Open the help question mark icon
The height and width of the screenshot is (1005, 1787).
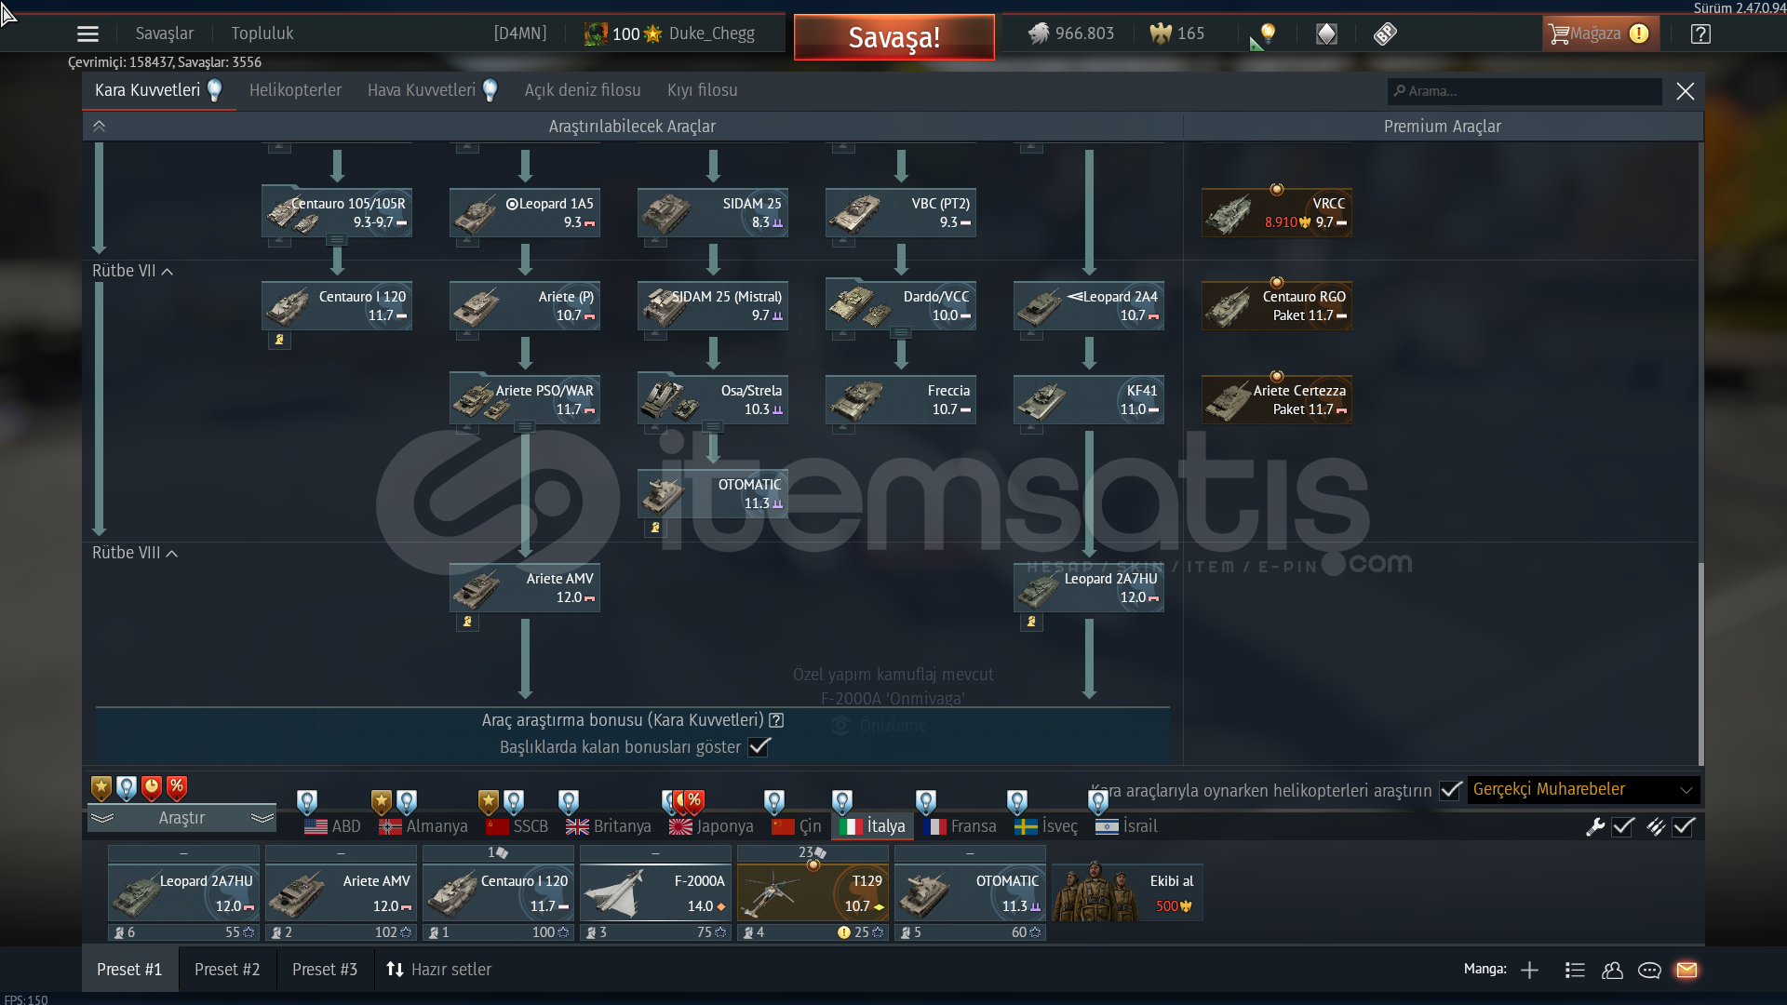[x=1700, y=34]
